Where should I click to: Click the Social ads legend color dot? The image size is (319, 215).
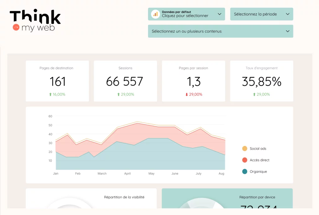245,149
